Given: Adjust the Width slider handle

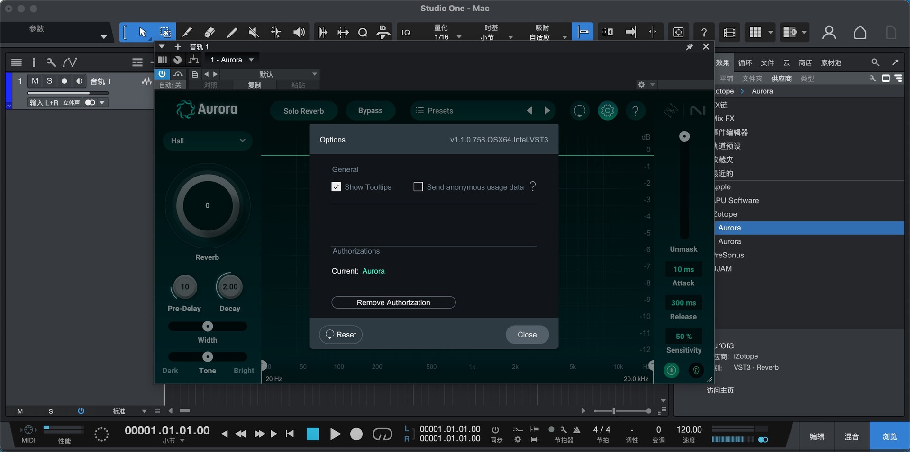Looking at the screenshot, I should click(208, 326).
